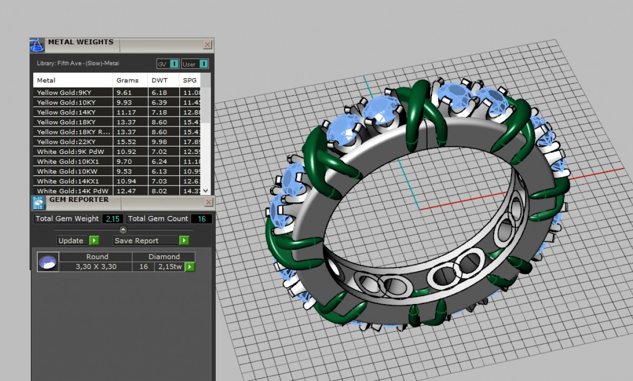Toggle the GV library switch
The height and width of the screenshot is (381, 633).
[x=174, y=64]
